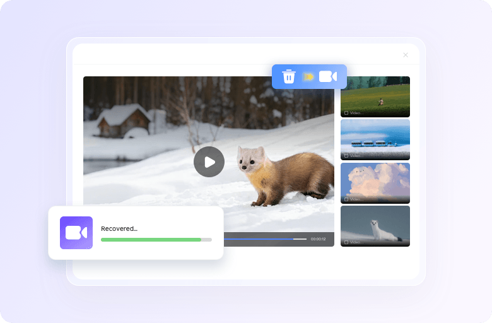Play the marten video preview
The height and width of the screenshot is (323, 492).
coord(209,162)
